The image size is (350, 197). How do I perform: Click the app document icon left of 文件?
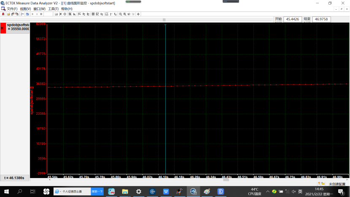pos(3,9)
